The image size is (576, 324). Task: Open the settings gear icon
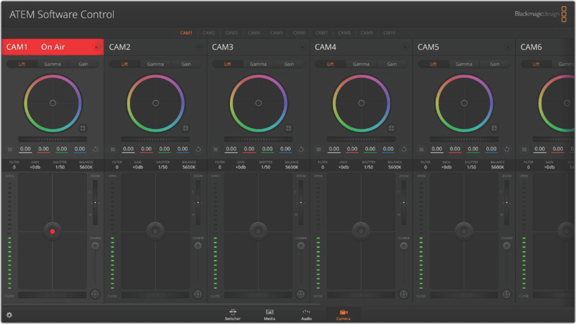point(9,315)
